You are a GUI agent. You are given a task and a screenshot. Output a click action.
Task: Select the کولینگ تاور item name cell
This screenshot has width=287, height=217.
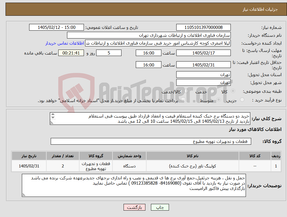[192, 166]
